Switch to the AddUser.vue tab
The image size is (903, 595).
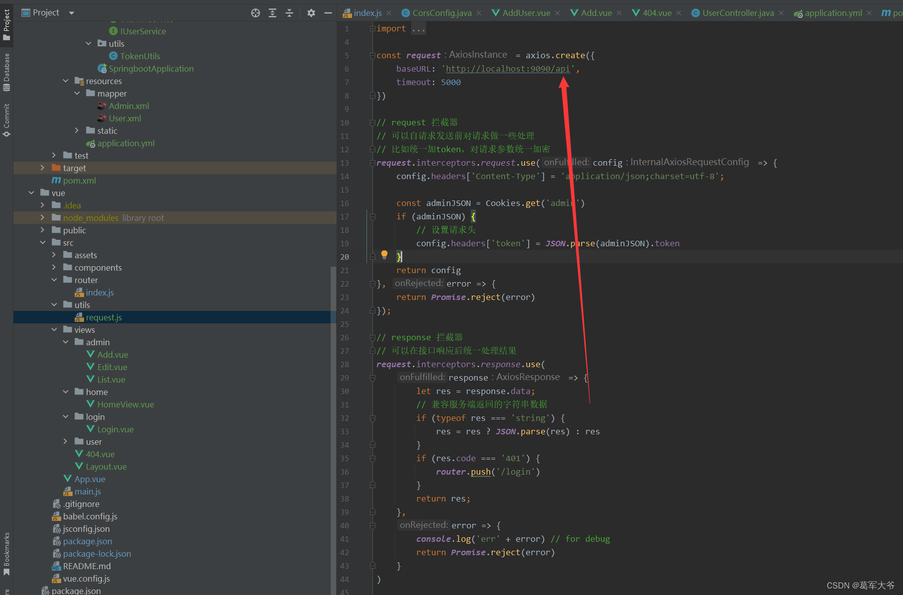(x=526, y=13)
